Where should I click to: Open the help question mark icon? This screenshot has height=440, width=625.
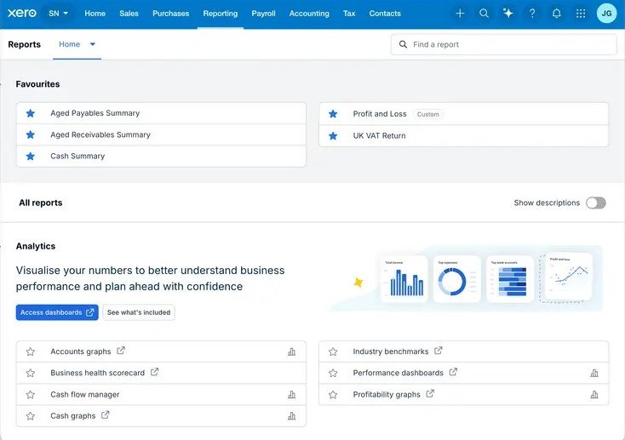click(532, 13)
